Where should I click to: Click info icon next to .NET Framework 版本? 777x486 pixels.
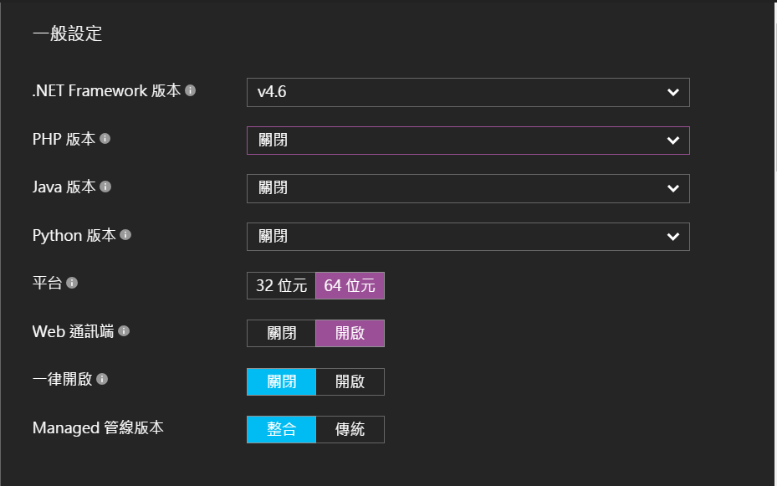(191, 90)
